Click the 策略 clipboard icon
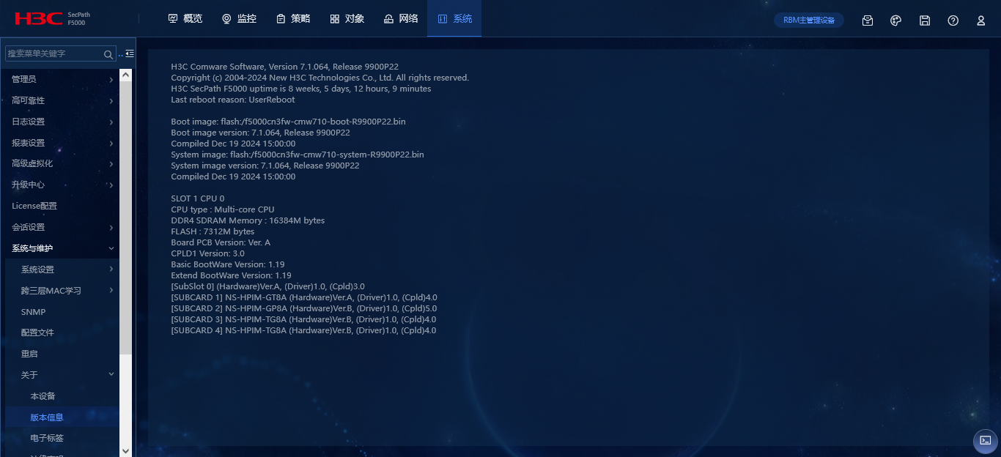This screenshot has height=457, width=1001. pyautogui.click(x=281, y=19)
